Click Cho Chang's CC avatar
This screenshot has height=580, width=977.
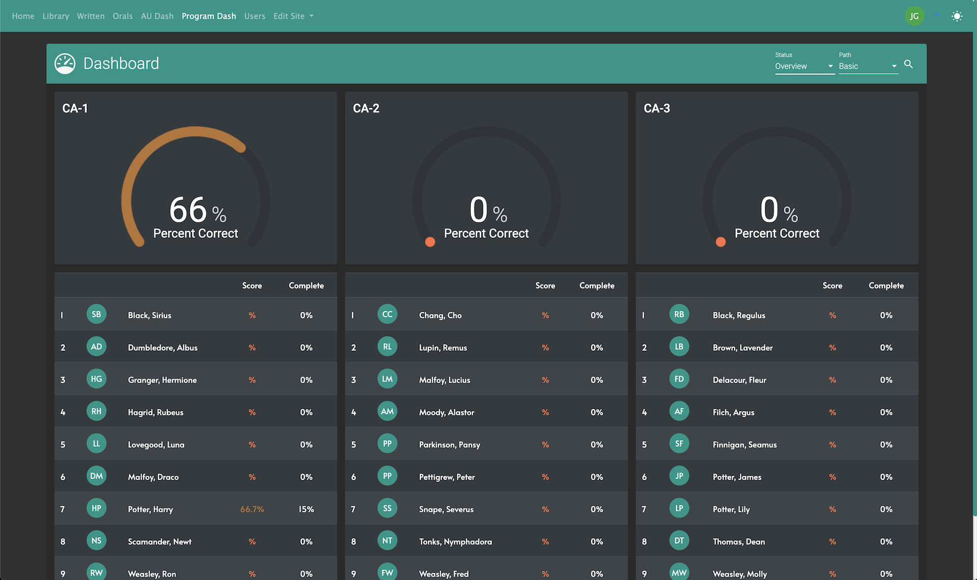coord(387,314)
